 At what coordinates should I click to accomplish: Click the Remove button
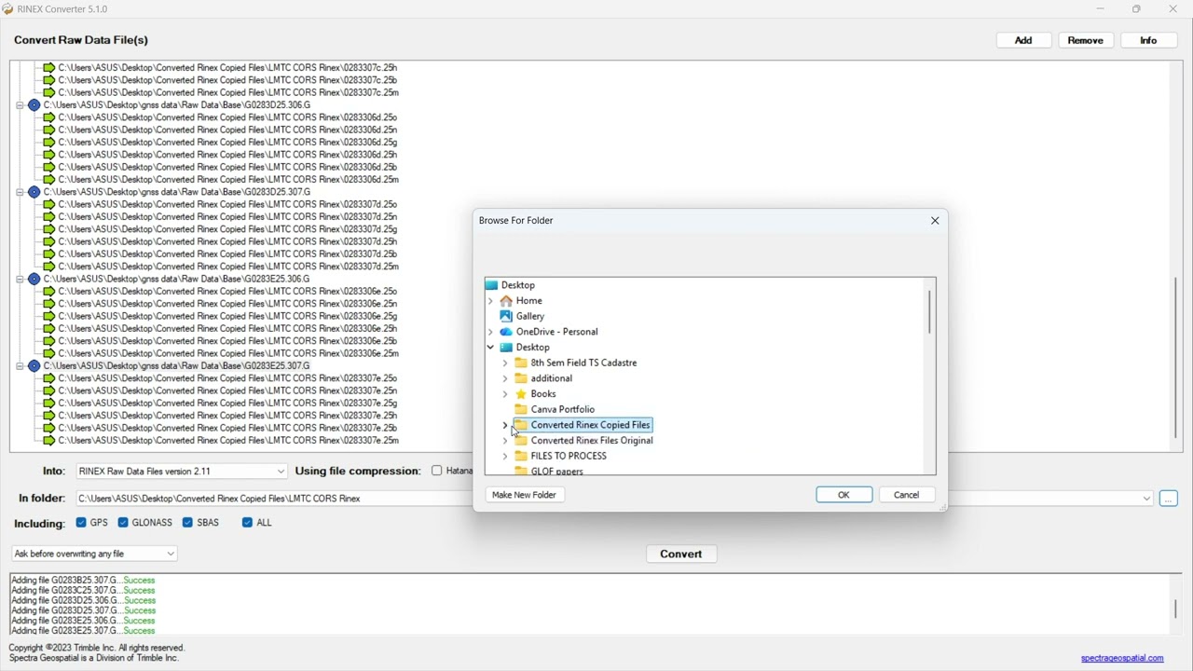tap(1086, 40)
